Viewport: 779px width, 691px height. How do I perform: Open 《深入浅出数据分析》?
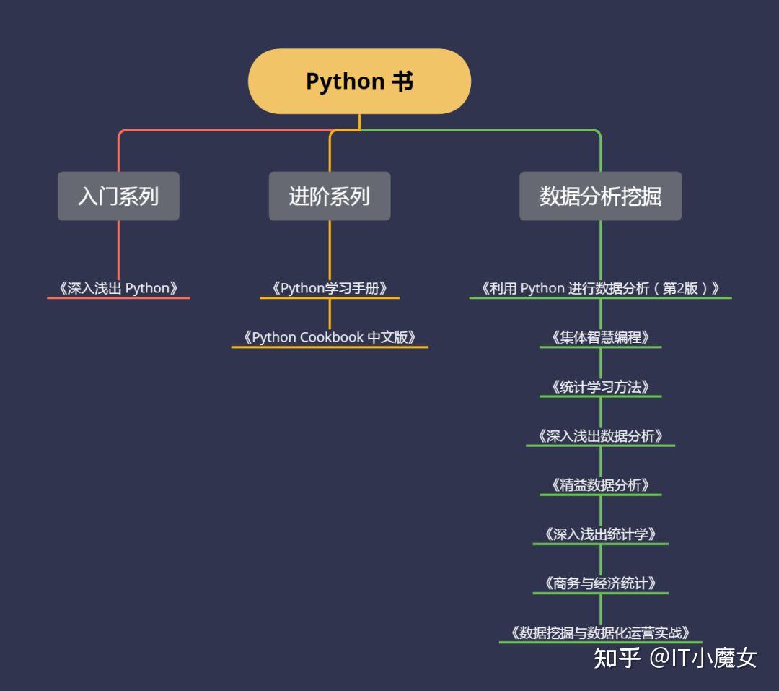click(601, 434)
